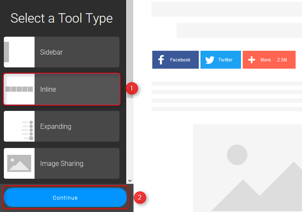Viewport: 302px width, 212px height.
Task: Click the red step 1 marker
Action: click(x=132, y=88)
